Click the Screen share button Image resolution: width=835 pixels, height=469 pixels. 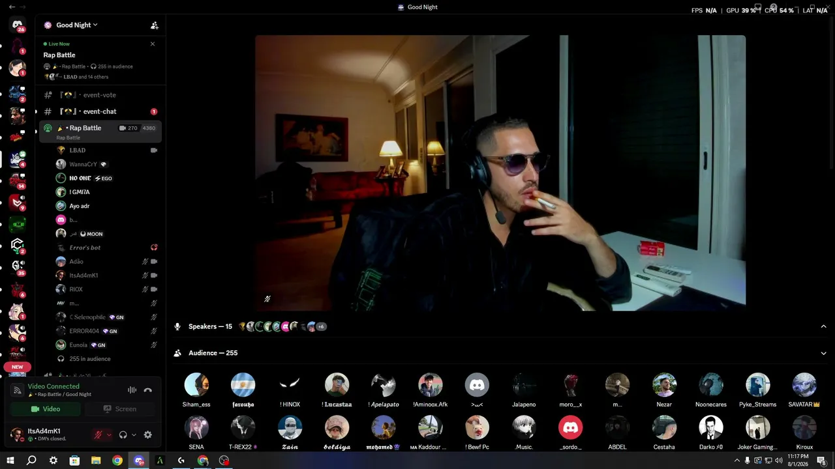pos(120,409)
